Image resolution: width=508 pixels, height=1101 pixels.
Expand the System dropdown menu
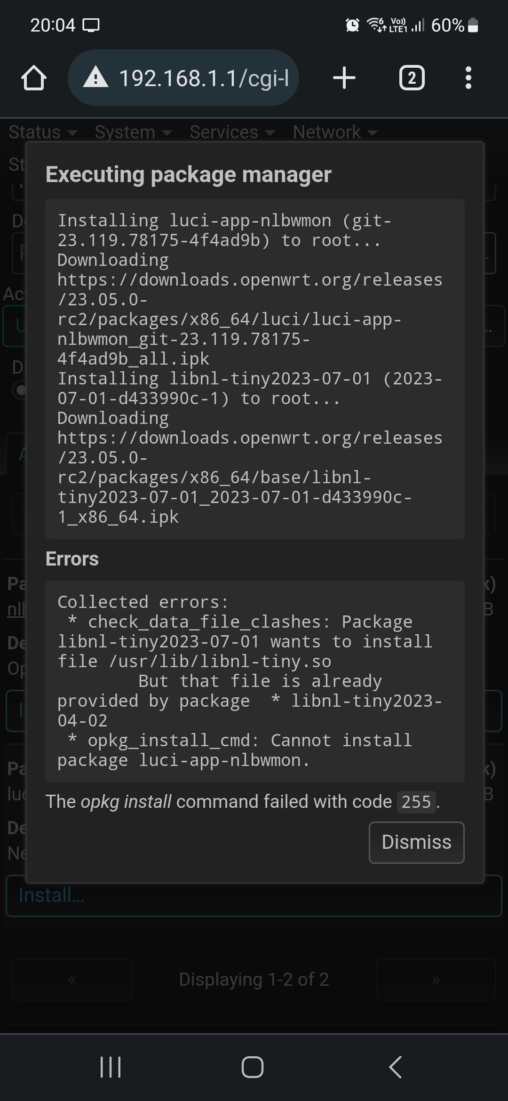point(134,132)
